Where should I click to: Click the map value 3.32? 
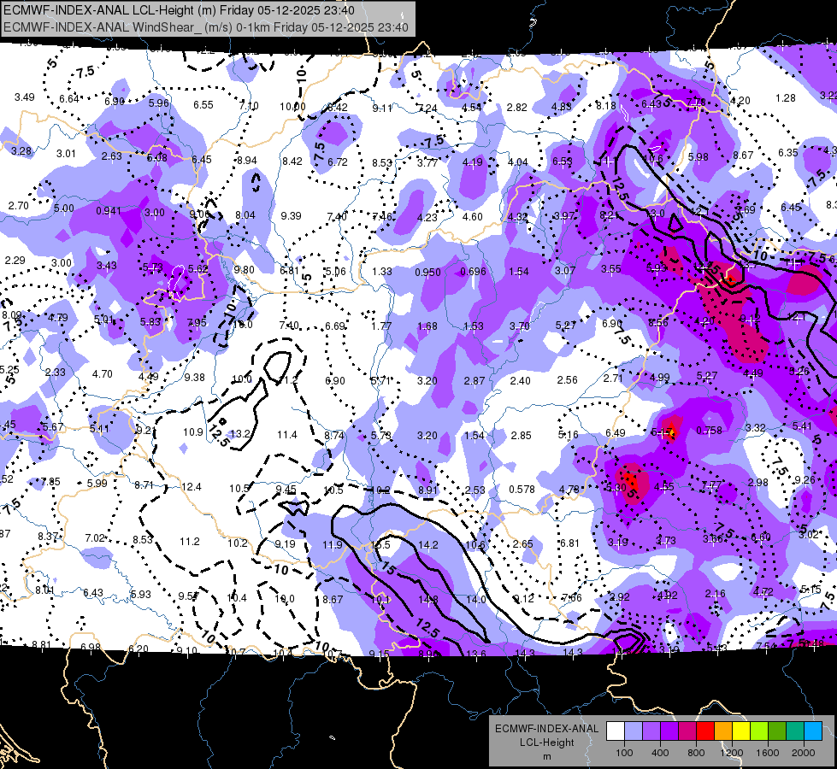click(x=755, y=428)
